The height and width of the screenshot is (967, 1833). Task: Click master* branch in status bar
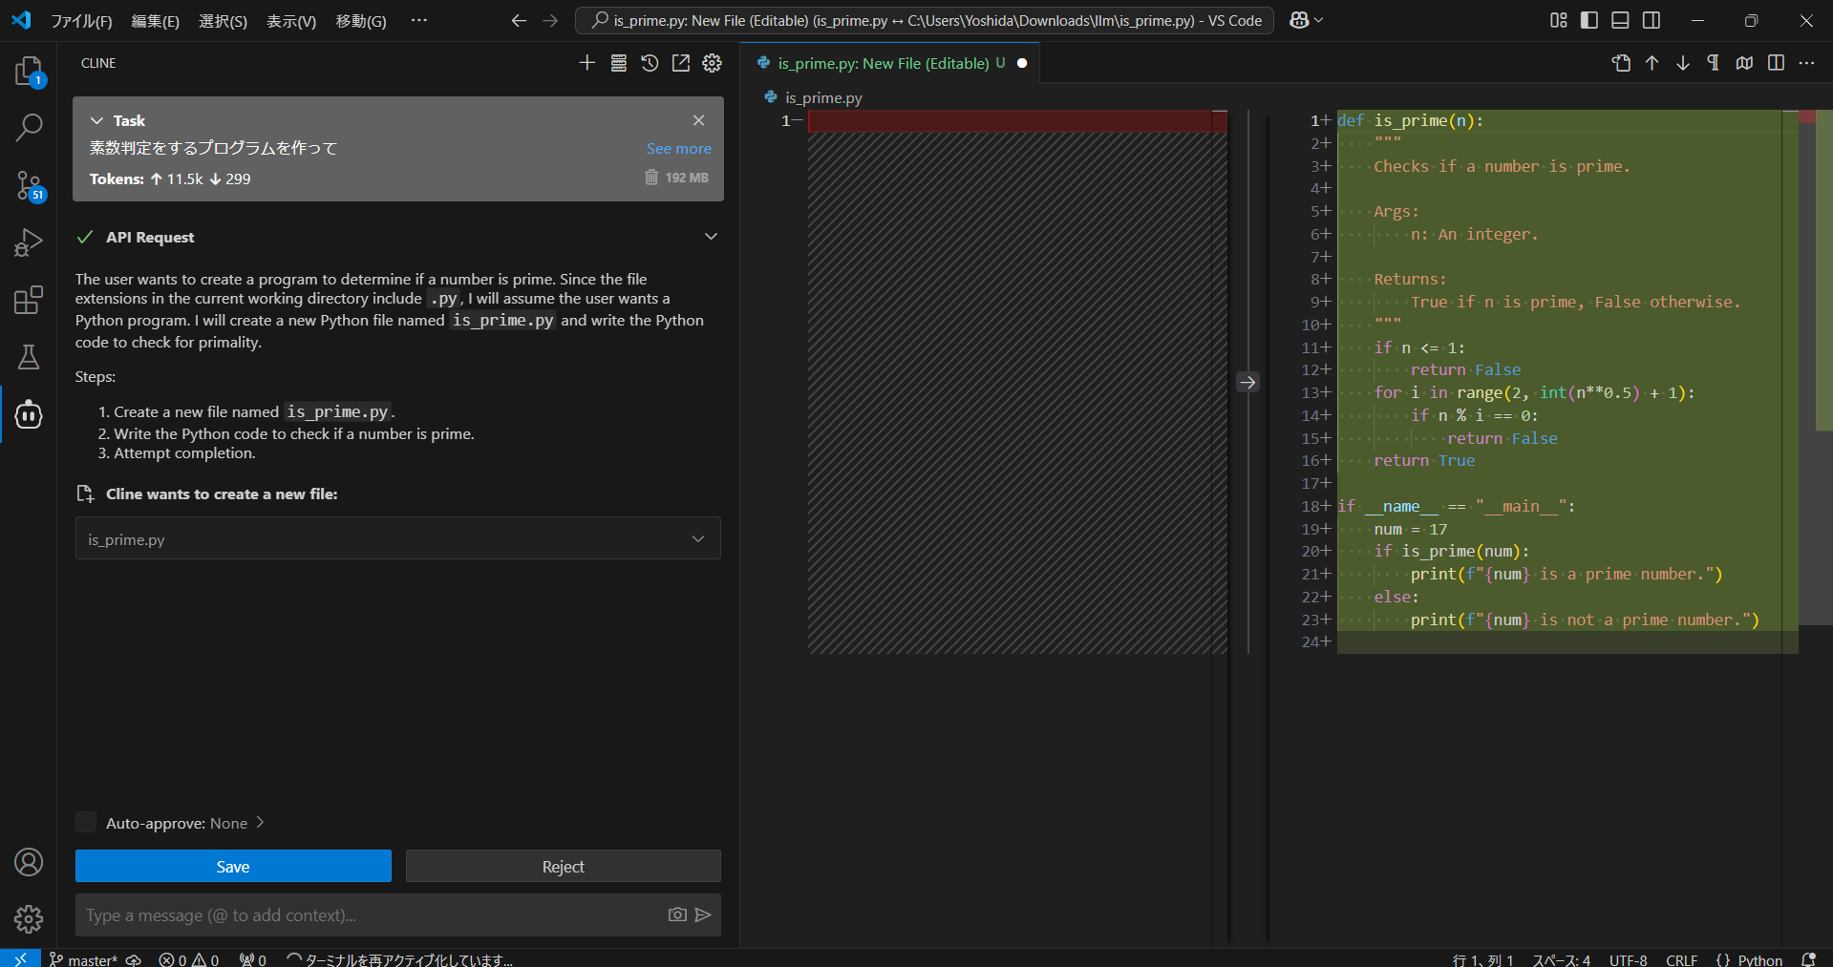click(x=85, y=959)
